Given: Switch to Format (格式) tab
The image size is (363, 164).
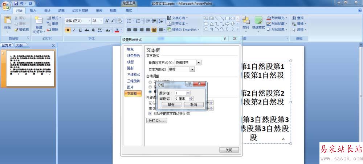Looking at the screenshot, I should point(129,10).
